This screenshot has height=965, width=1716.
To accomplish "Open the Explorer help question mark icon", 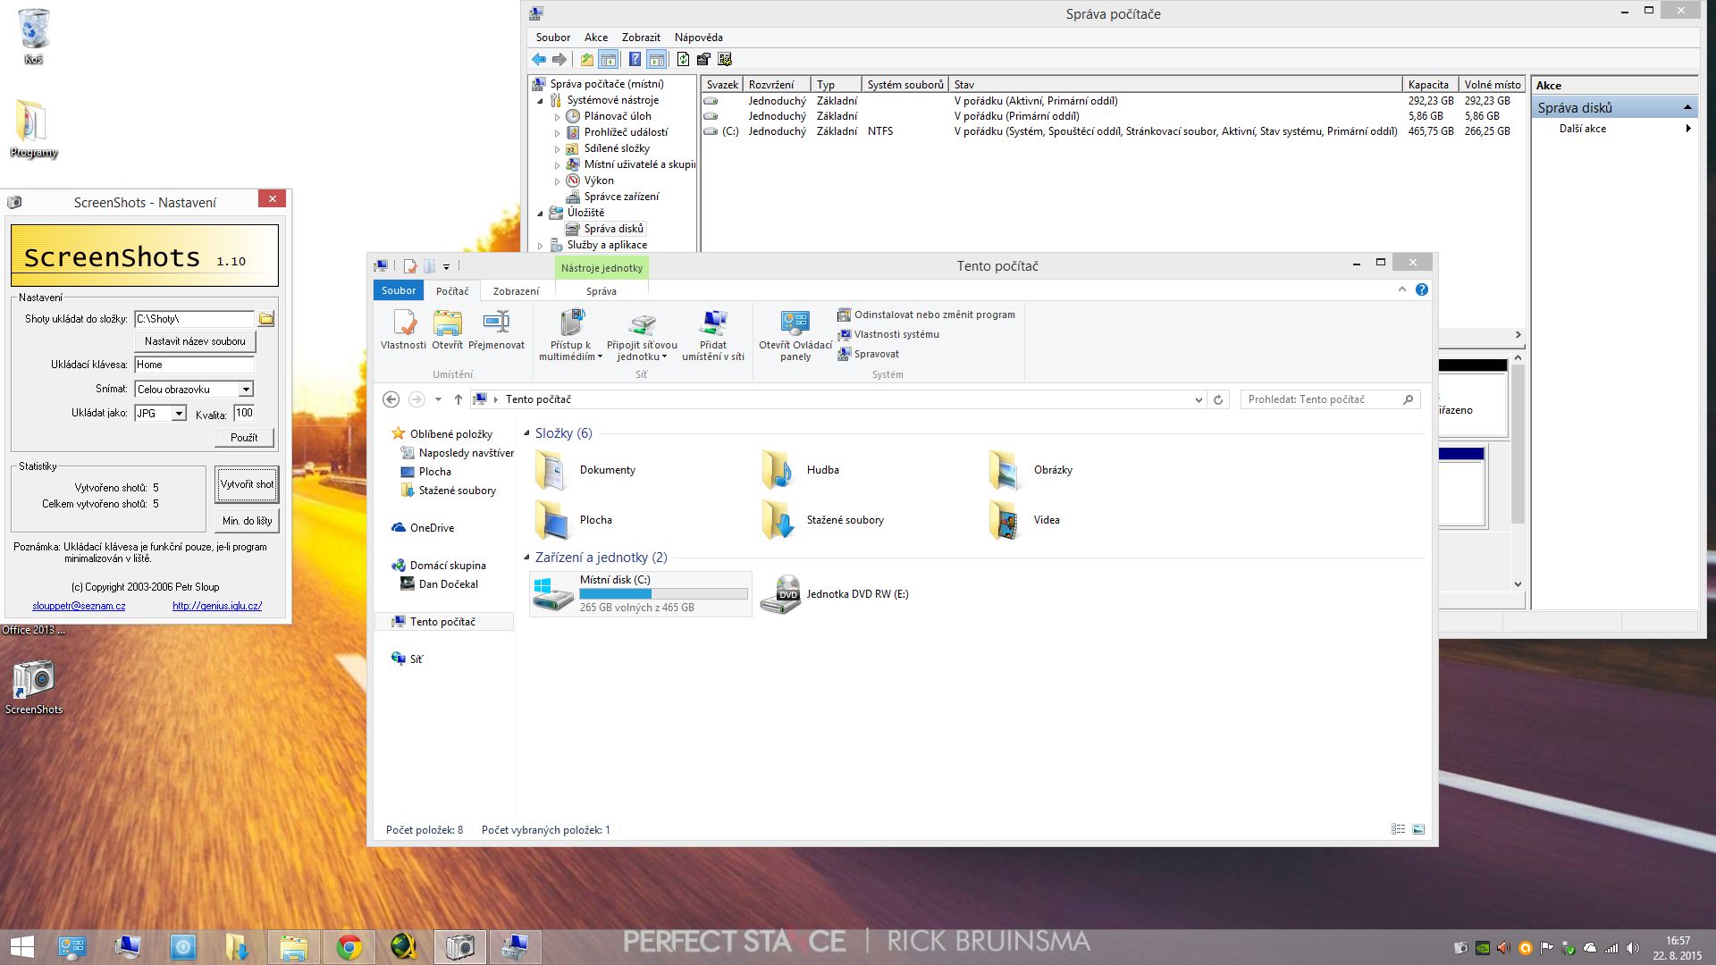I will tap(1422, 289).
